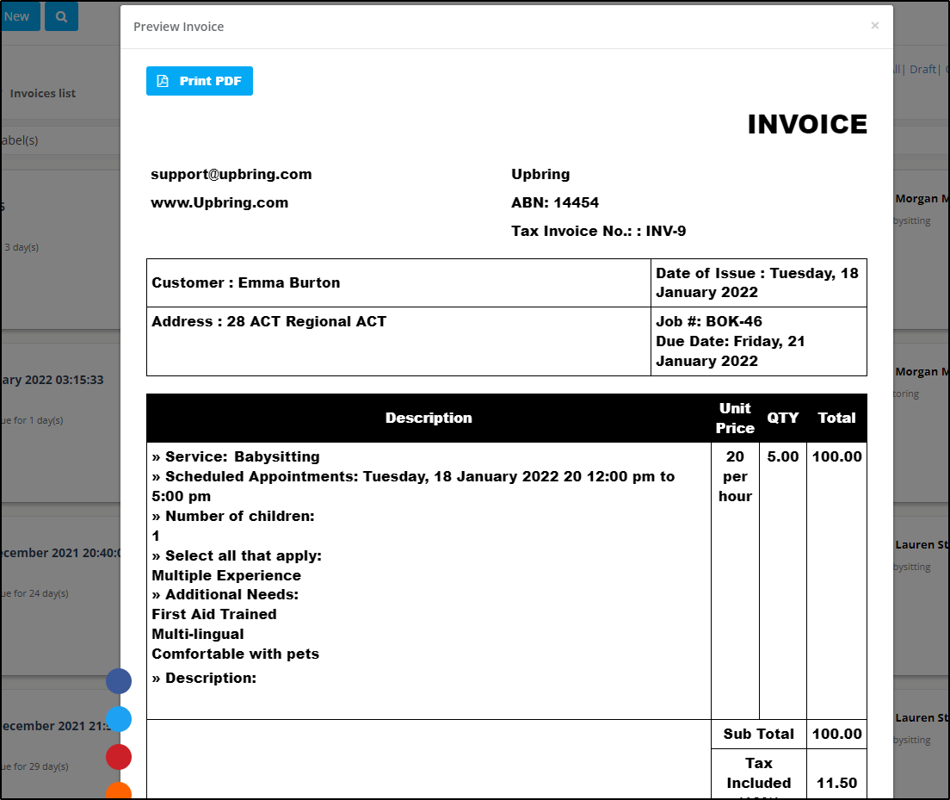The width and height of the screenshot is (950, 800).
Task: Click support@upbring.com email text
Action: [x=231, y=174]
